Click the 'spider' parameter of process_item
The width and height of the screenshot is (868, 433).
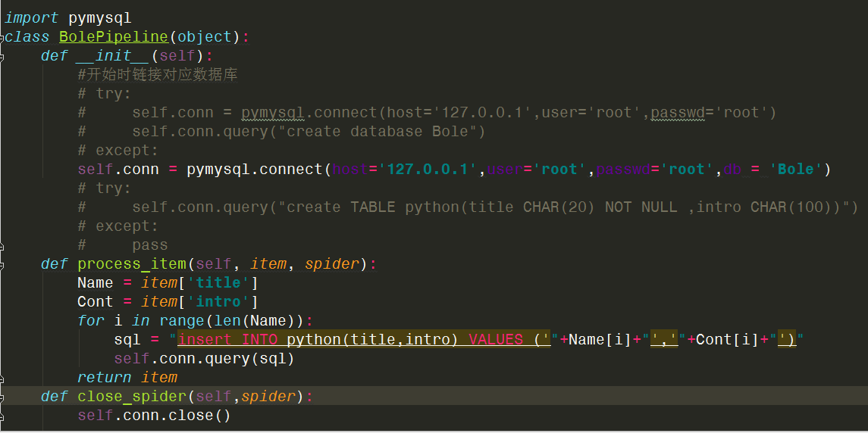tap(331, 264)
